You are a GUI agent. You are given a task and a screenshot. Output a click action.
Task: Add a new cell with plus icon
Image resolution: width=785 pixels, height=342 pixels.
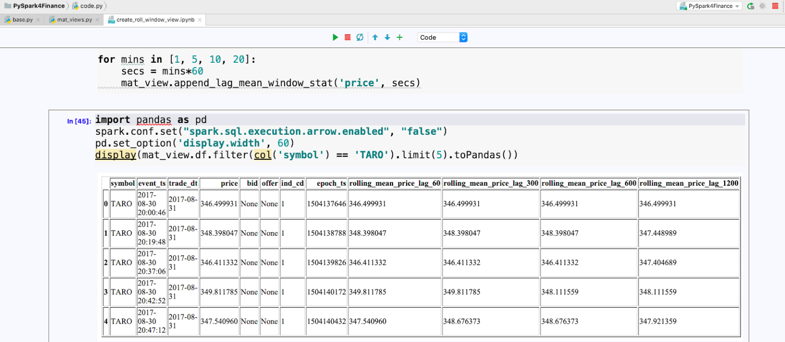(x=400, y=37)
